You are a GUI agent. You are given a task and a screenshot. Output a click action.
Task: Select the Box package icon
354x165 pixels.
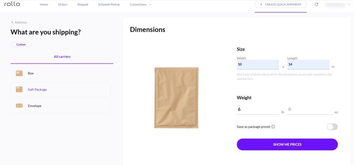click(x=19, y=73)
